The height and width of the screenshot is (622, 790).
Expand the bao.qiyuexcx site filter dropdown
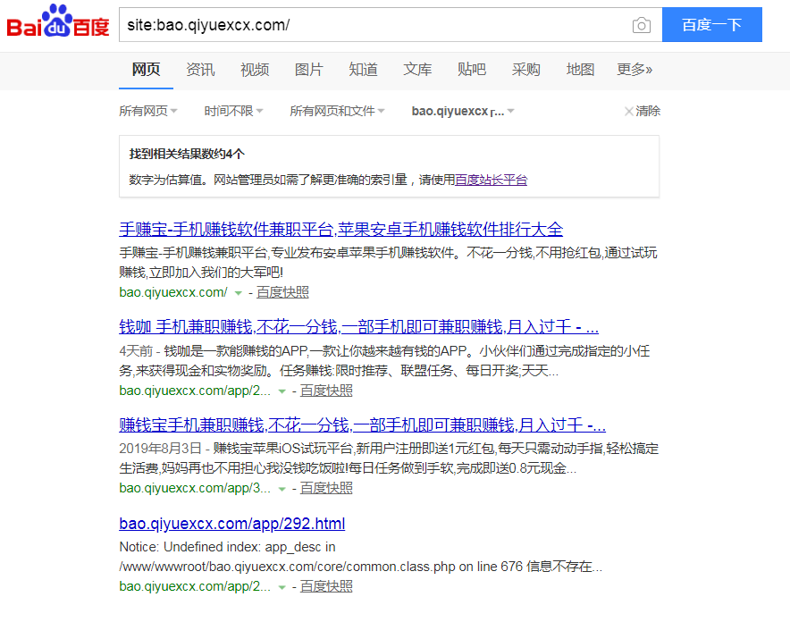pyautogui.click(x=463, y=111)
